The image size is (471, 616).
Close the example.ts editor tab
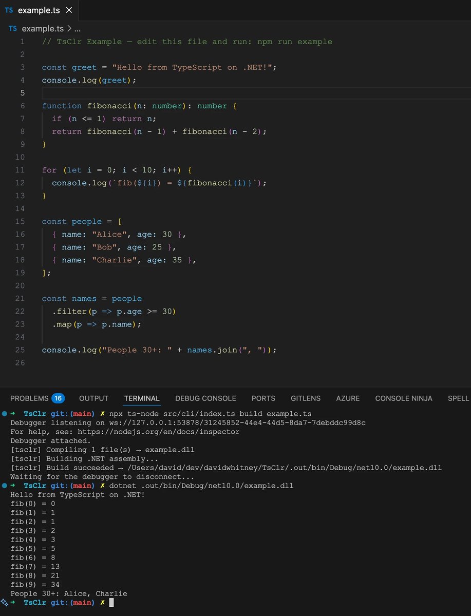(69, 10)
